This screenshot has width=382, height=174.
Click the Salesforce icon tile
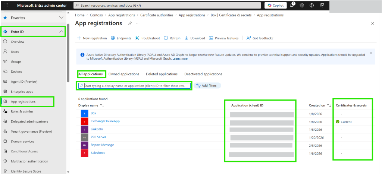tap(84, 153)
